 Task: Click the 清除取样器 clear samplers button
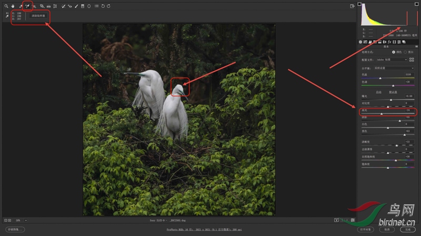pos(38,16)
